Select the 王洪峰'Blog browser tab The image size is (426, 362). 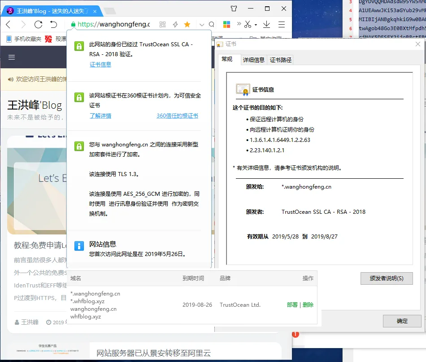coord(52,11)
